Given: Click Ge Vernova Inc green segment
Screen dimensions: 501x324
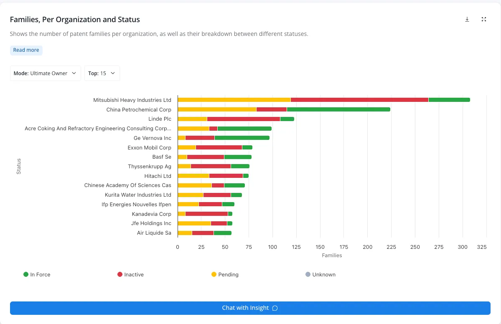Looking at the screenshot, I should coord(242,138).
